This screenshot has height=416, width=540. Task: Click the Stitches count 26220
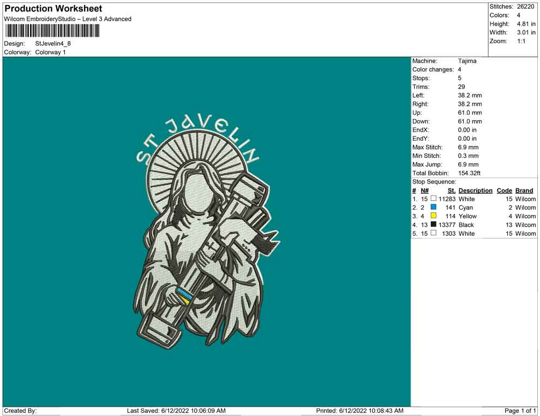[x=525, y=7]
